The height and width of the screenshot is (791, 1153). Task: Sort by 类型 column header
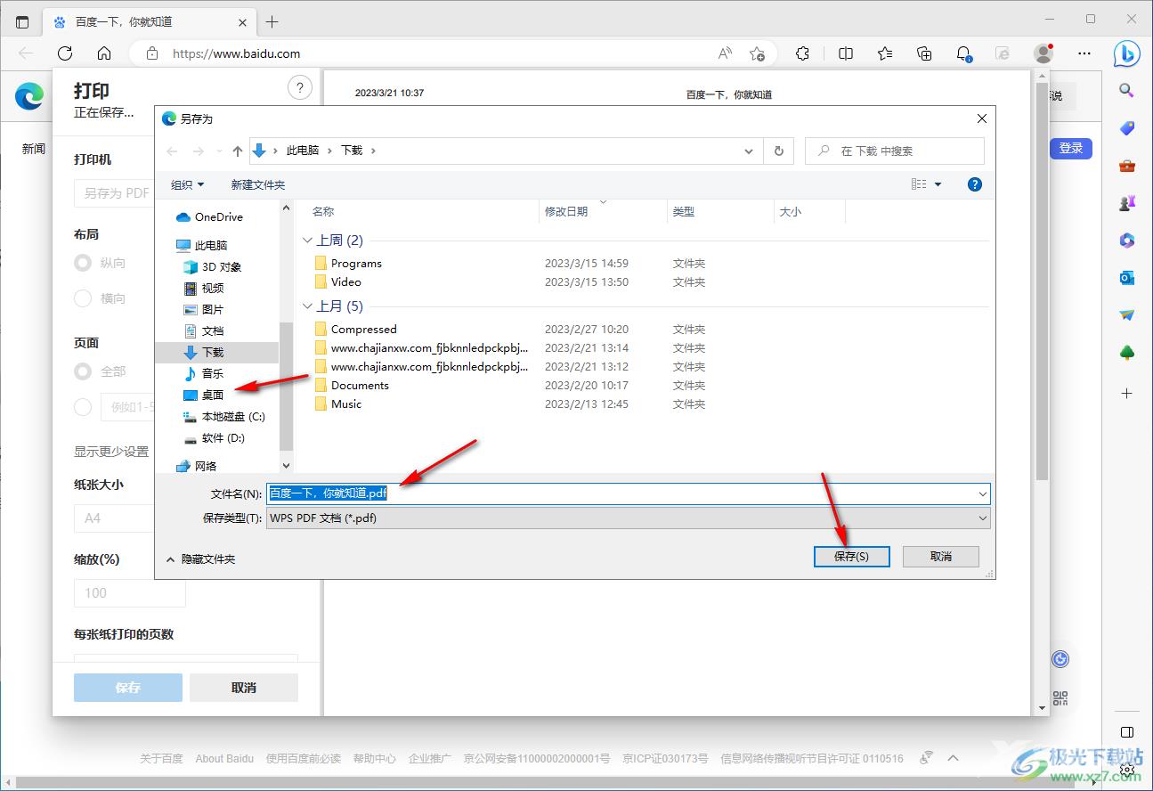tap(684, 211)
